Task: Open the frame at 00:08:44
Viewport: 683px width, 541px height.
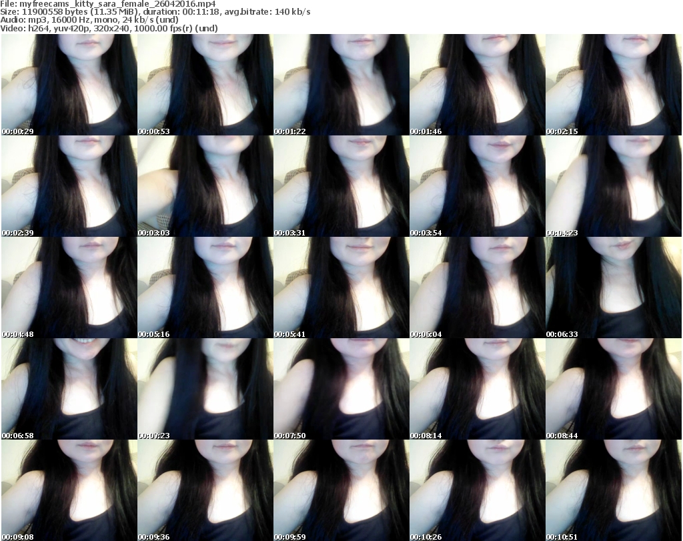Action: (x=614, y=389)
